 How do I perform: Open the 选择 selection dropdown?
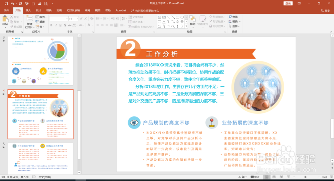[234, 26]
